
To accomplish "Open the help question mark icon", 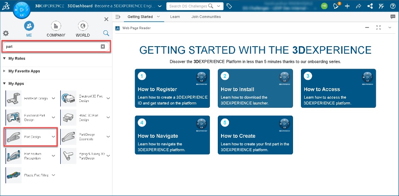I will [393, 6].
